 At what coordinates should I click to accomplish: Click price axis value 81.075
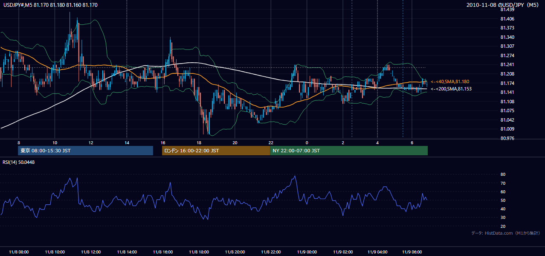point(507,111)
